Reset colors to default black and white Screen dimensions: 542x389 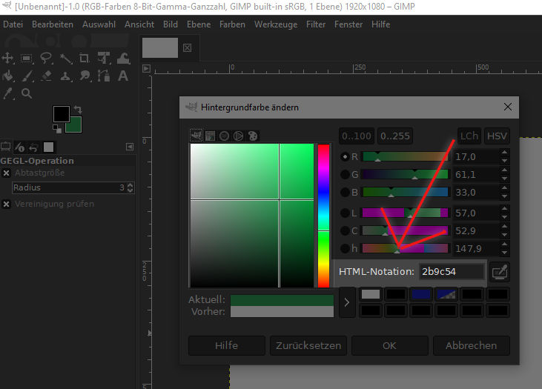[57, 129]
